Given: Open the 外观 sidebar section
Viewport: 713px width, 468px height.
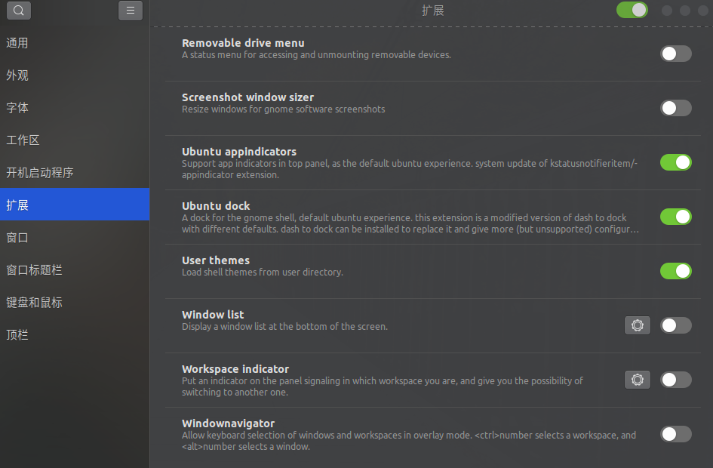Looking at the screenshot, I should click(x=75, y=75).
